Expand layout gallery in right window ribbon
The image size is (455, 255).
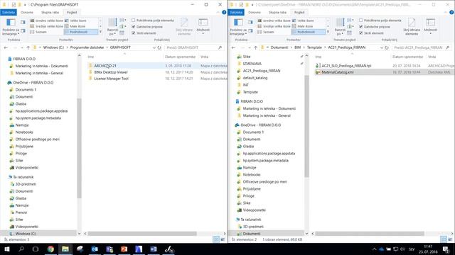coord(328,32)
